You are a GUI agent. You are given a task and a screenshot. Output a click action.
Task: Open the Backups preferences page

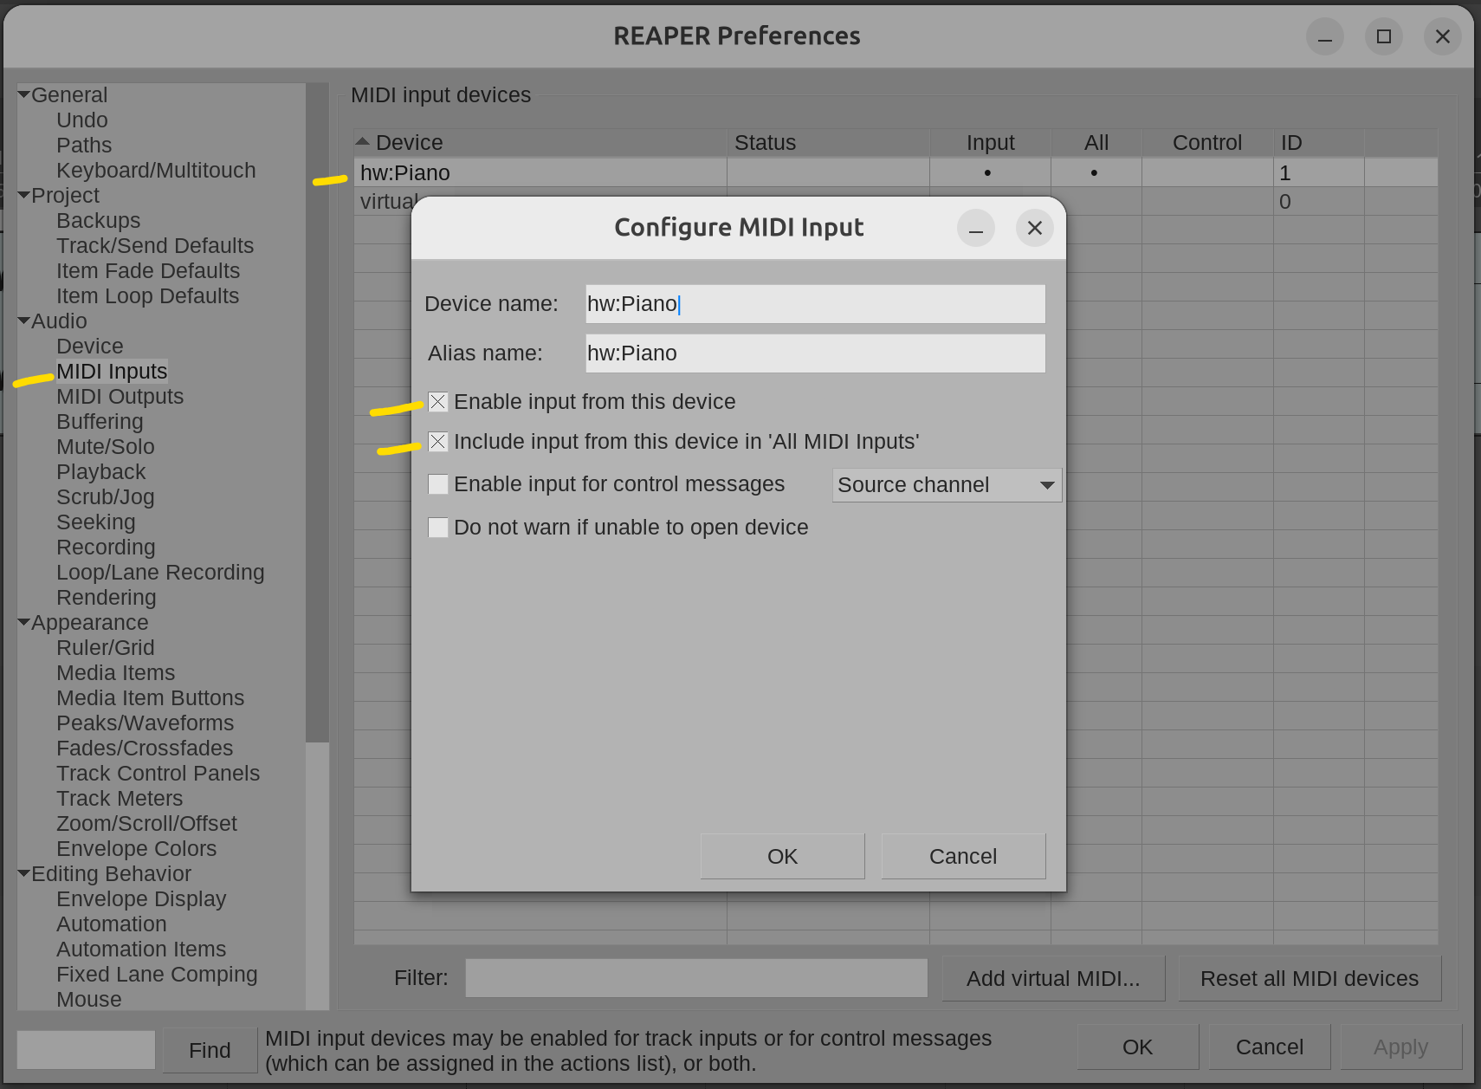pyautogui.click(x=98, y=221)
